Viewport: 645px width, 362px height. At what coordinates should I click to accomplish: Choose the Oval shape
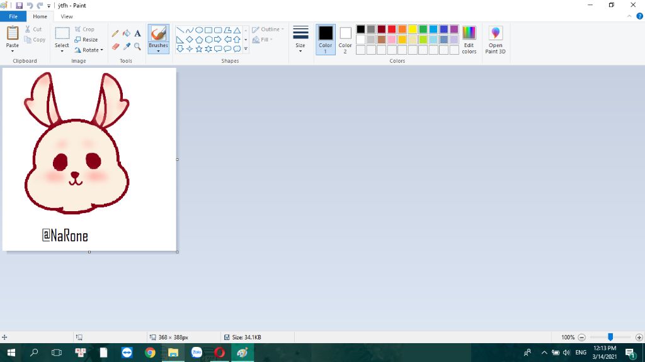[199, 30]
